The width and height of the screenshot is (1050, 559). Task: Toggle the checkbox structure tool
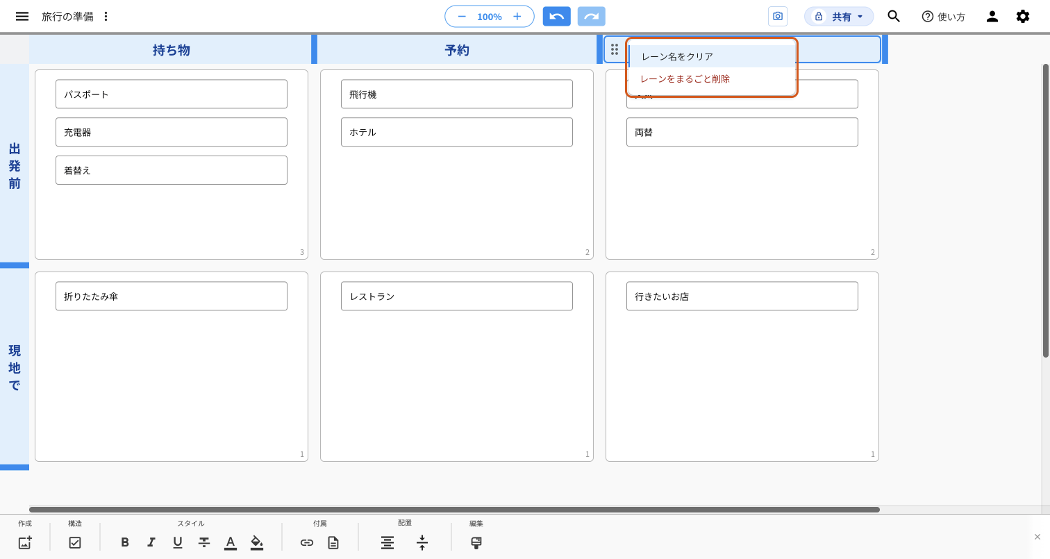point(75,542)
